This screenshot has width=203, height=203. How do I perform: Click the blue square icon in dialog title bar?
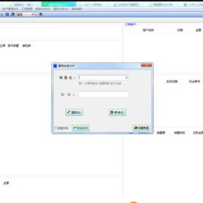pyautogui.click(x=55, y=66)
